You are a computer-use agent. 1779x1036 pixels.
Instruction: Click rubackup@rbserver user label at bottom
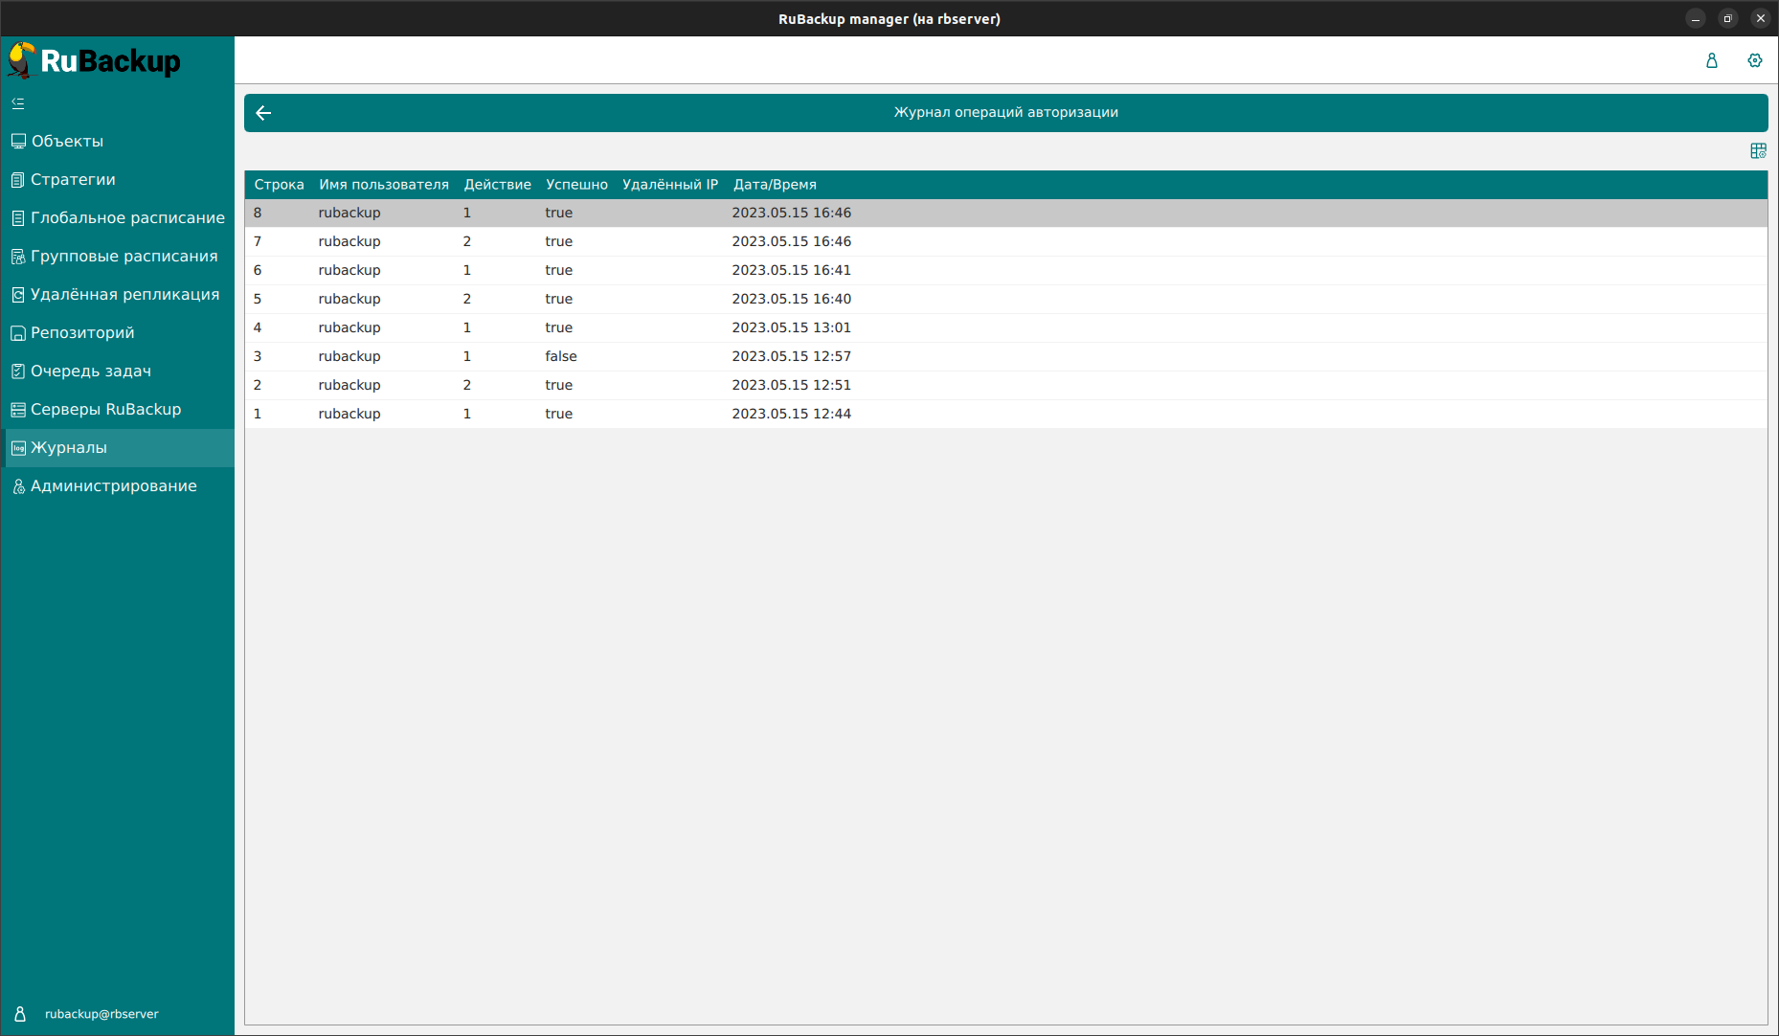coord(101,1014)
